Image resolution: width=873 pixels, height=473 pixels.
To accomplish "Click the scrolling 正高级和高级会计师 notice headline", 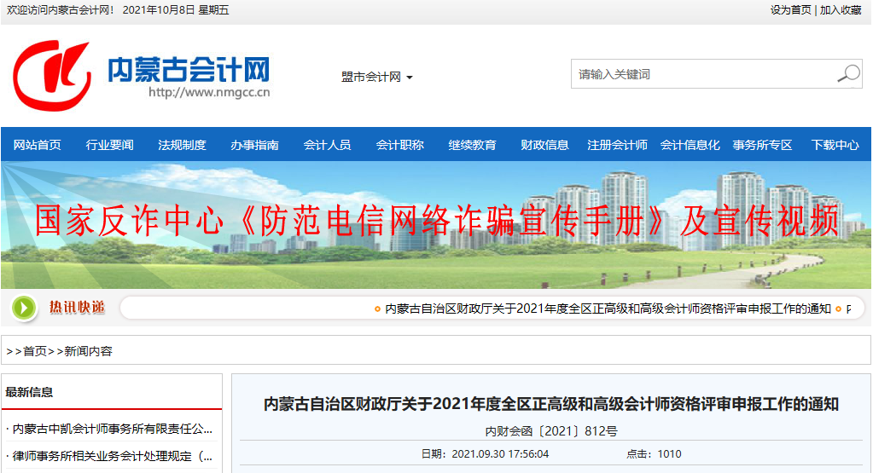I will (x=608, y=309).
